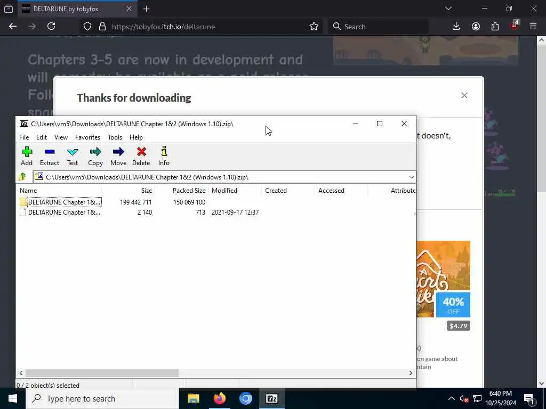Image resolution: width=546 pixels, height=409 pixels.
Task: Open Firefox recent browsing view icon
Action: (9, 9)
